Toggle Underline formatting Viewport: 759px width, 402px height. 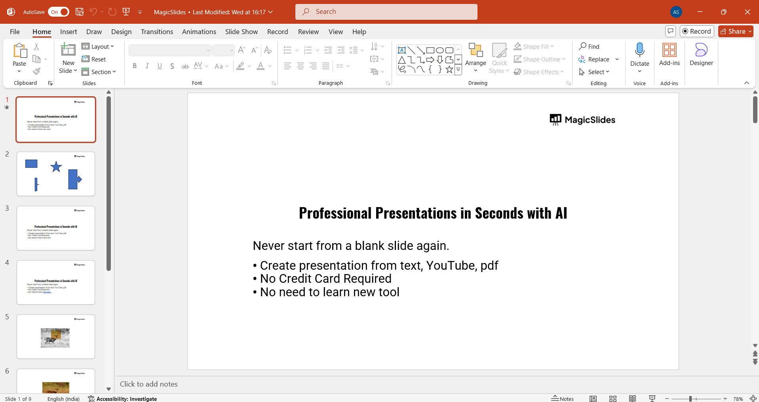coord(160,66)
